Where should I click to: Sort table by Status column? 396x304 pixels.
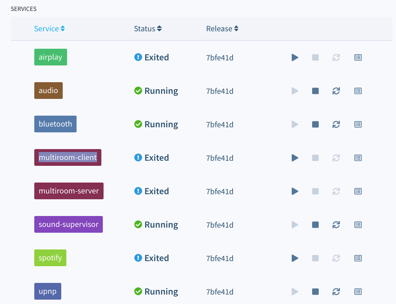click(148, 29)
